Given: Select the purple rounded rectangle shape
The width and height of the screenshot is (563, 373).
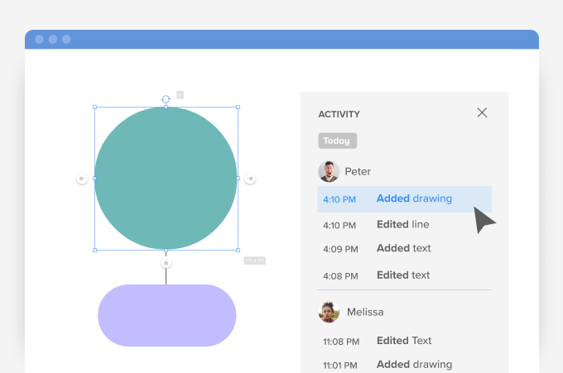Looking at the screenshot, I should coord(166,316).
